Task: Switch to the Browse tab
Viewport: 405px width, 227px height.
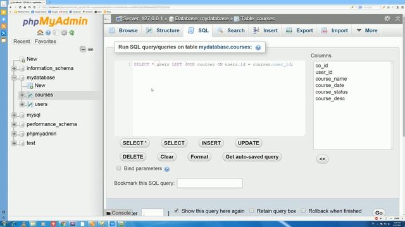Action: (123, 30)
